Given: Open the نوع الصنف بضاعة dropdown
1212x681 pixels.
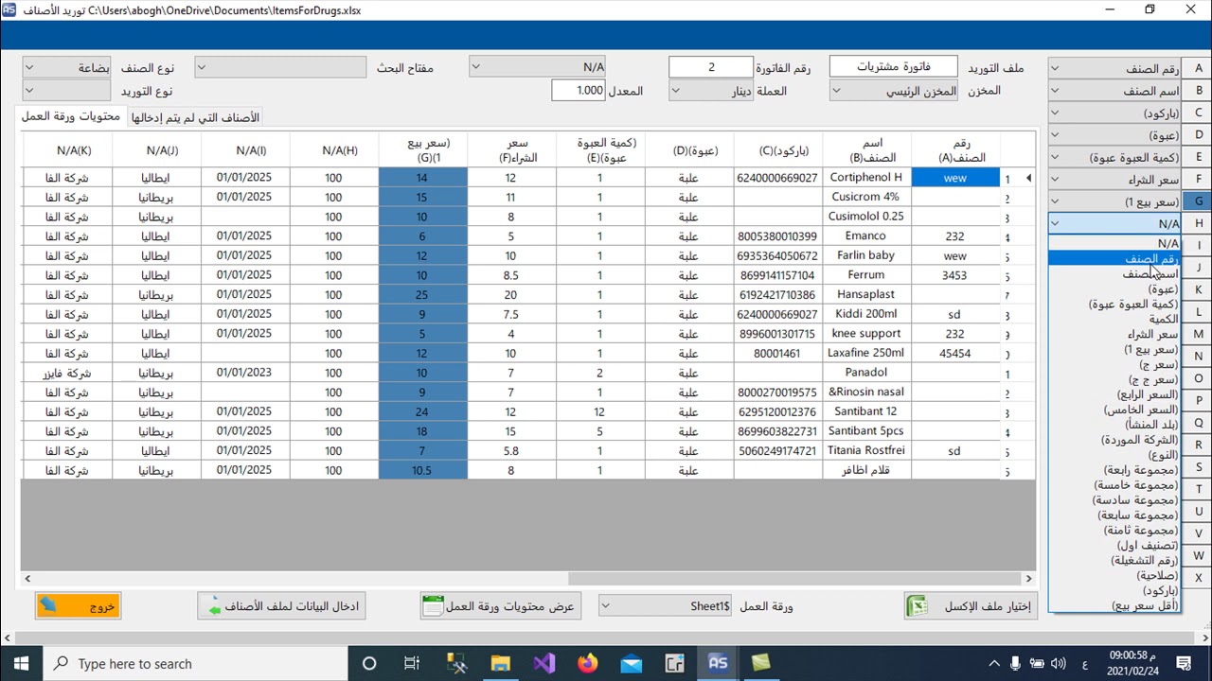Looking at the screenshot, I should click(x=67, y=67).
